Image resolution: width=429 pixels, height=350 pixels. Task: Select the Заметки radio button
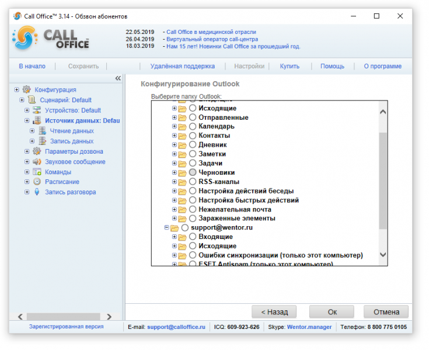pyautogui.click(x=193, y=154)
